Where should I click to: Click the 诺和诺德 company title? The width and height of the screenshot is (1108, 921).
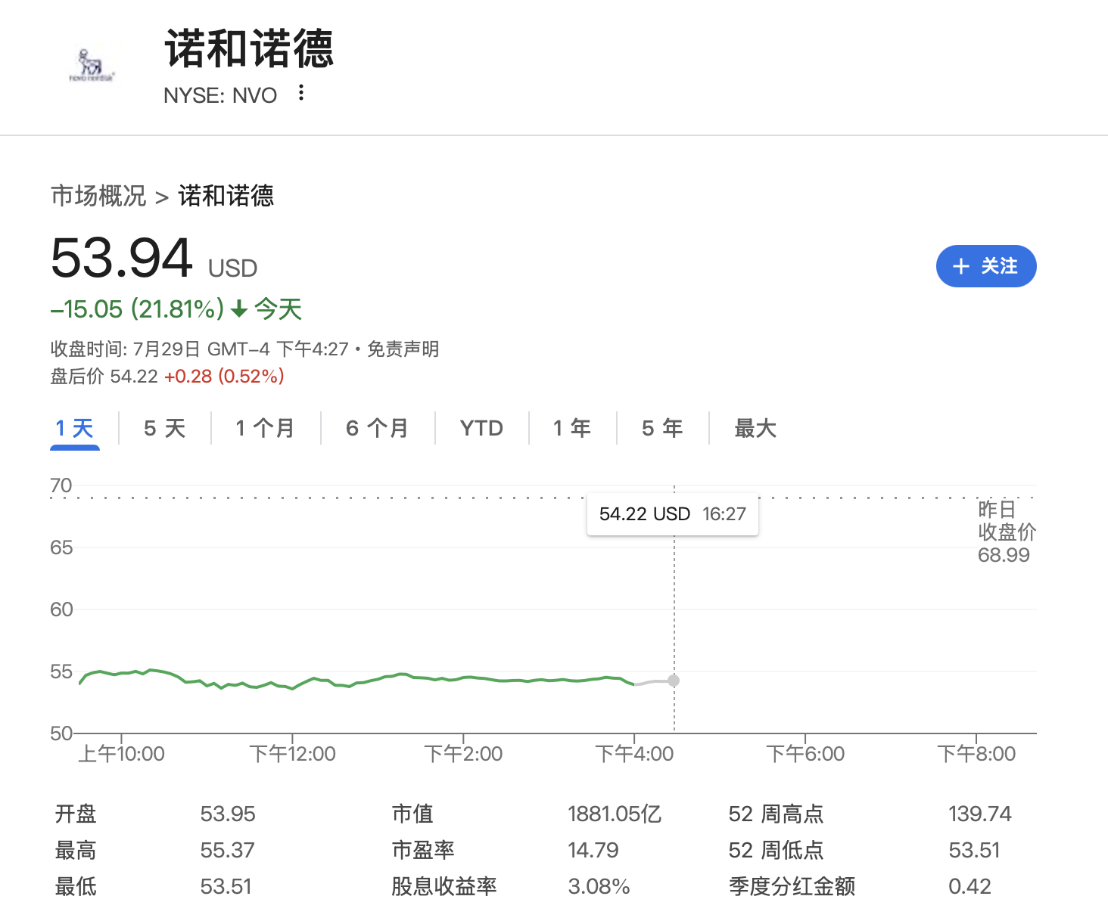tap(249, 49)
